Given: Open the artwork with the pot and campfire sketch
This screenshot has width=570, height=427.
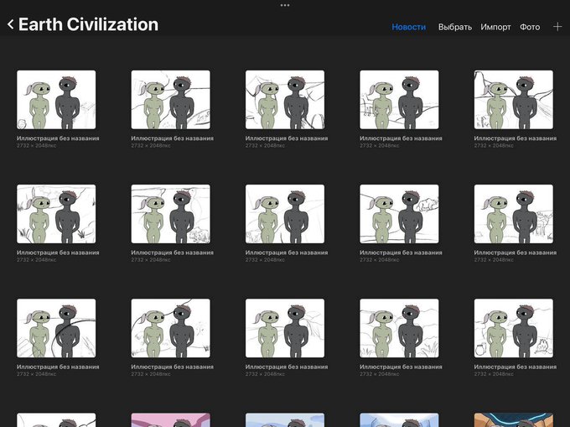Looking at the screenshot, I should (x=513, y=328).
